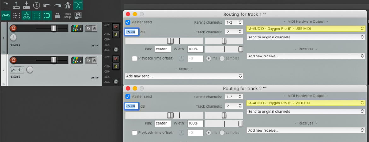Screen dimensions: 369x142
Task: Toggle snap magnet icon
Action: point(47,15)
